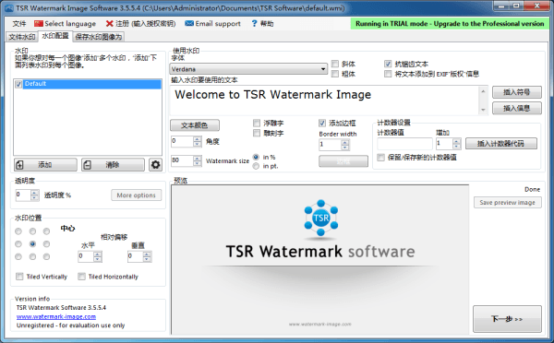Click the blue question mark help icon

[255, 23]
